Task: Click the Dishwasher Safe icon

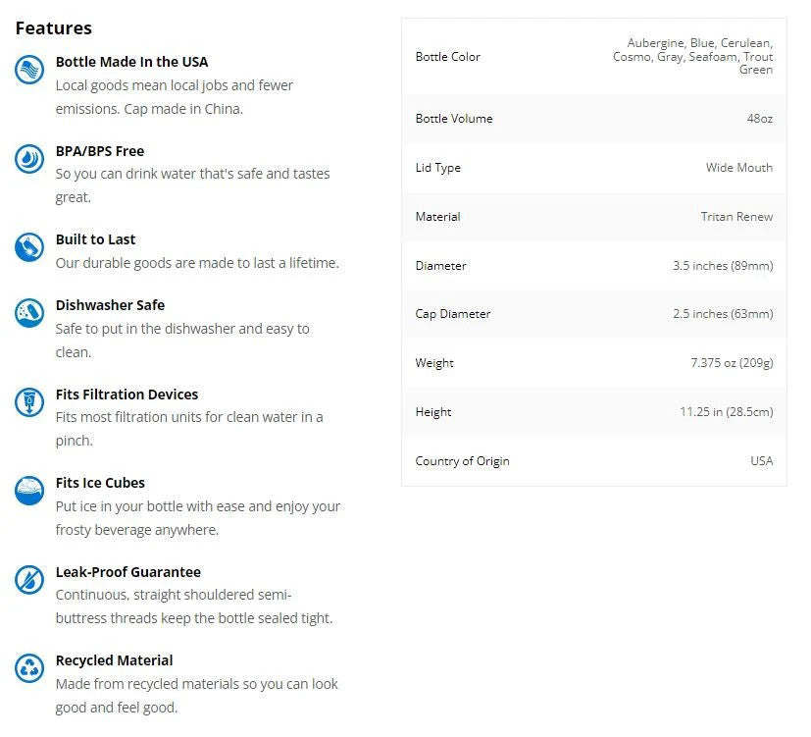Action: (x=29, y=313)
